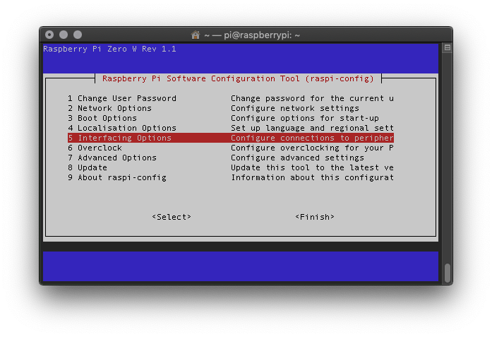Minimize the terminal with the middle window button
This screenshot has height=337, width=492.
click(x=64, y=35)
